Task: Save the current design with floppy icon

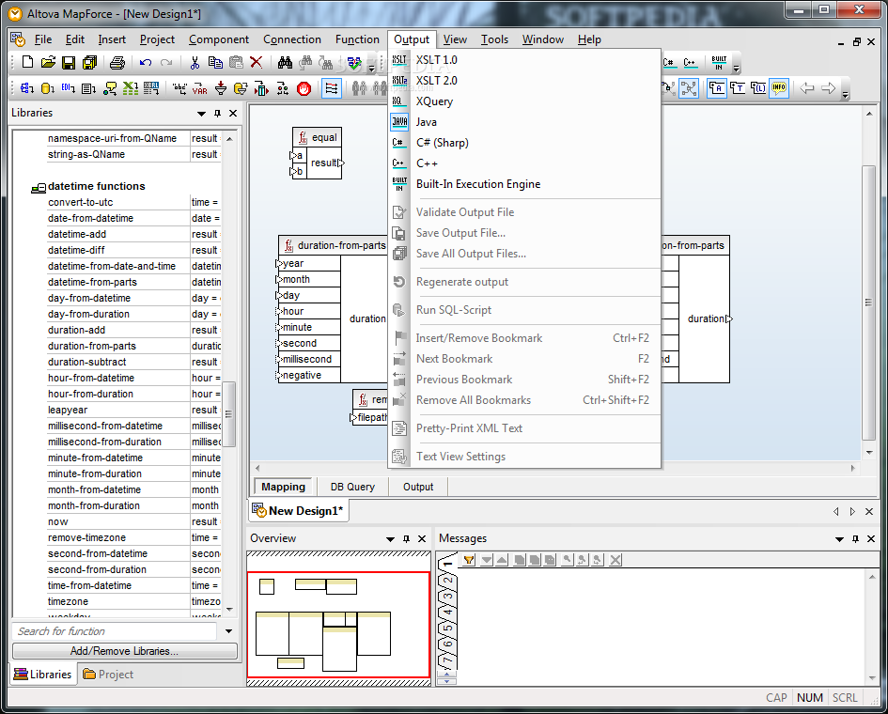Action: pos(69,62)
